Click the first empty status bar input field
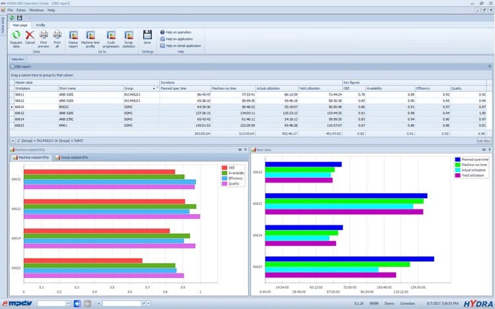 point(51,303)
